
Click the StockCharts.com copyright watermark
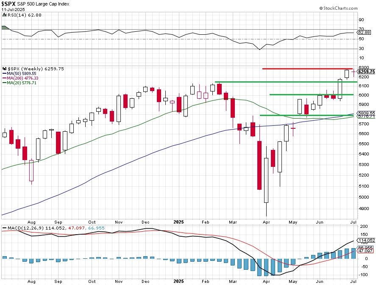[338, 8]
